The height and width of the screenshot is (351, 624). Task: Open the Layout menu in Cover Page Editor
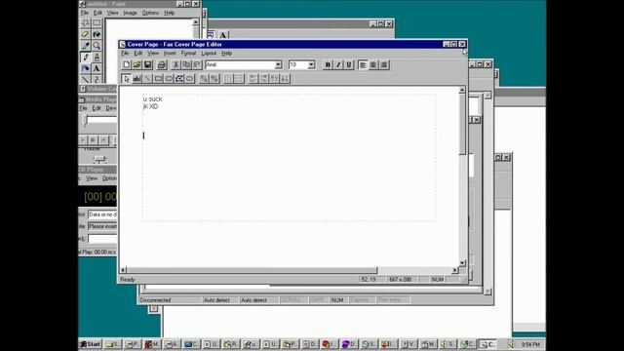coord(209,53)
